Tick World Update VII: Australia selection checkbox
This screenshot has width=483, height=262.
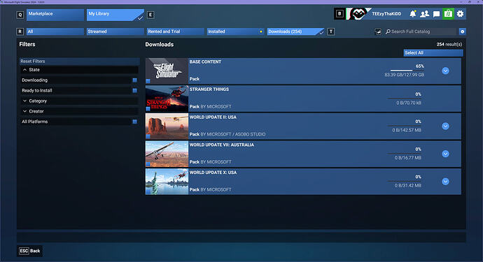148,164
